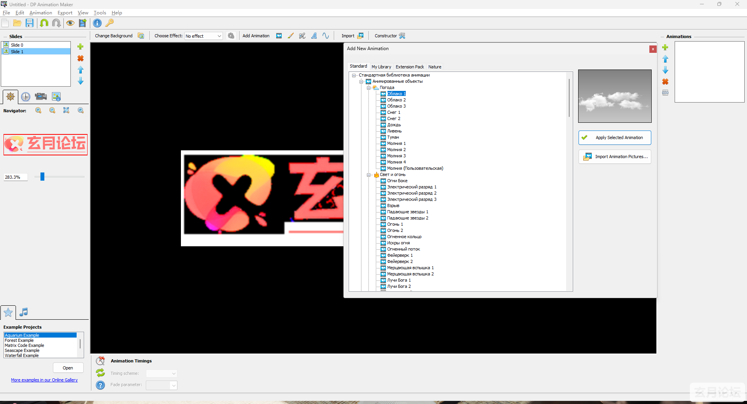Screen dimensions: 747x404
Task: Click the Import picture icon
Action: 361,36
